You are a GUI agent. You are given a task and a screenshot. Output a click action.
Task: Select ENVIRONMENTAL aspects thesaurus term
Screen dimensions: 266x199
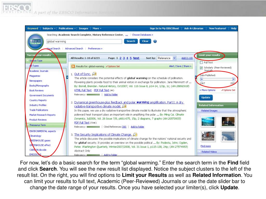point(43,131)
